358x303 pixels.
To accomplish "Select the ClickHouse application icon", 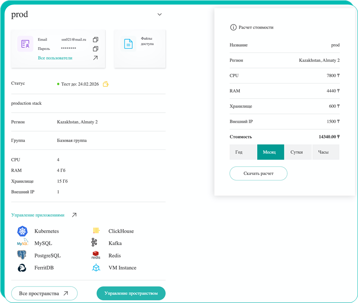I will (96, 231).
